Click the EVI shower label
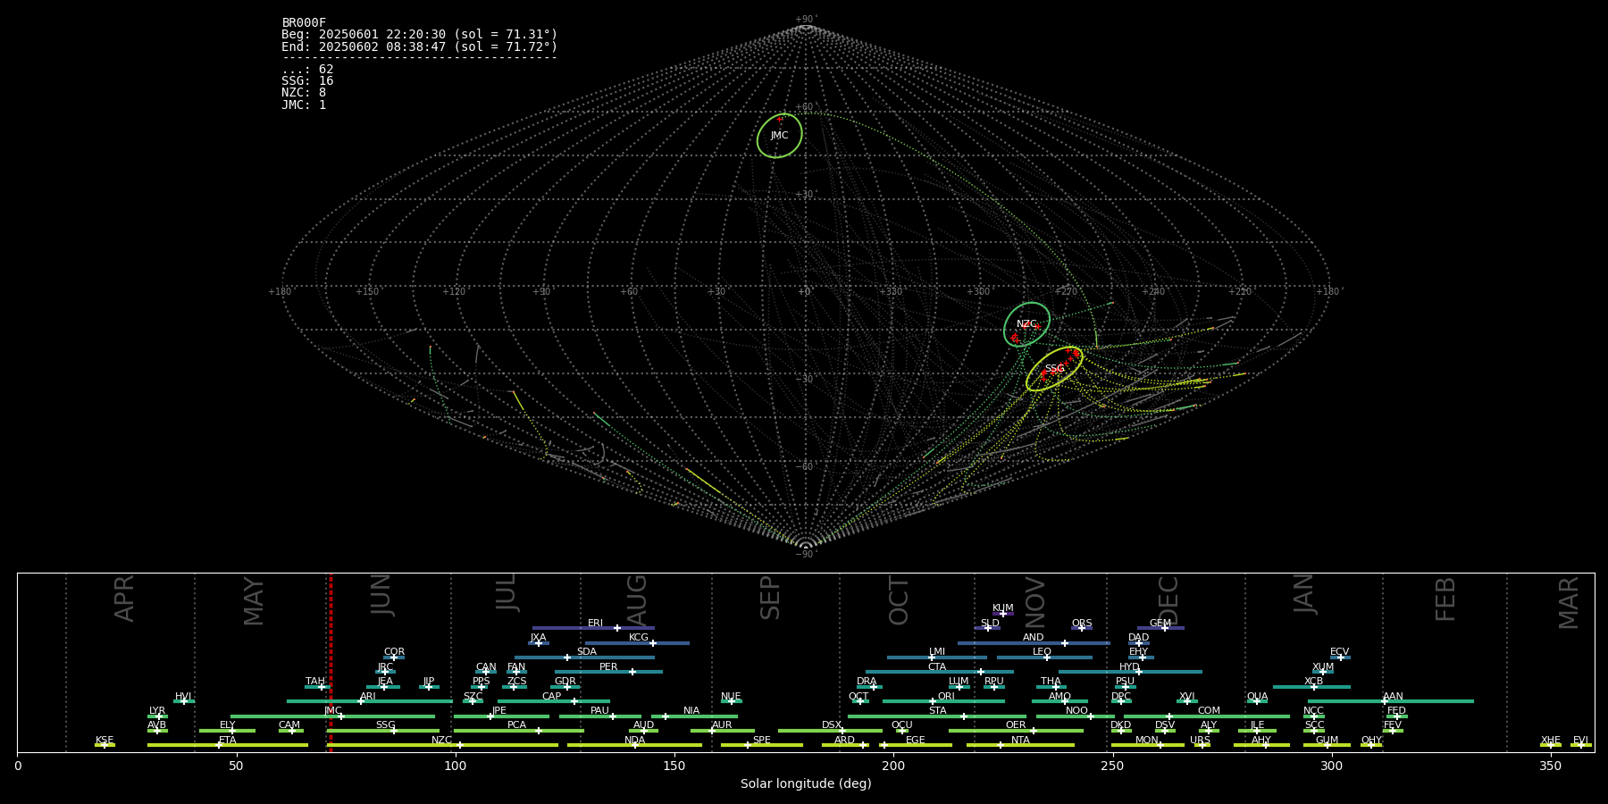This screenshot has height=804, width=1608. (1580, 741)
